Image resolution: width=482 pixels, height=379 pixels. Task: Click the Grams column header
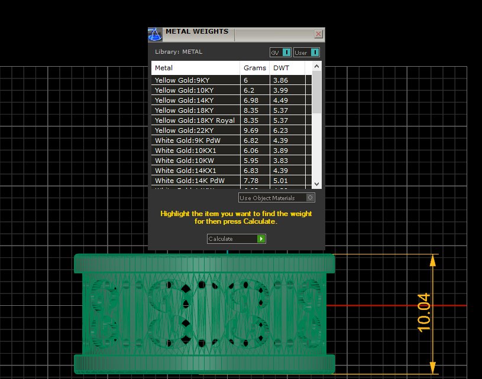click(x=255, y=68)
